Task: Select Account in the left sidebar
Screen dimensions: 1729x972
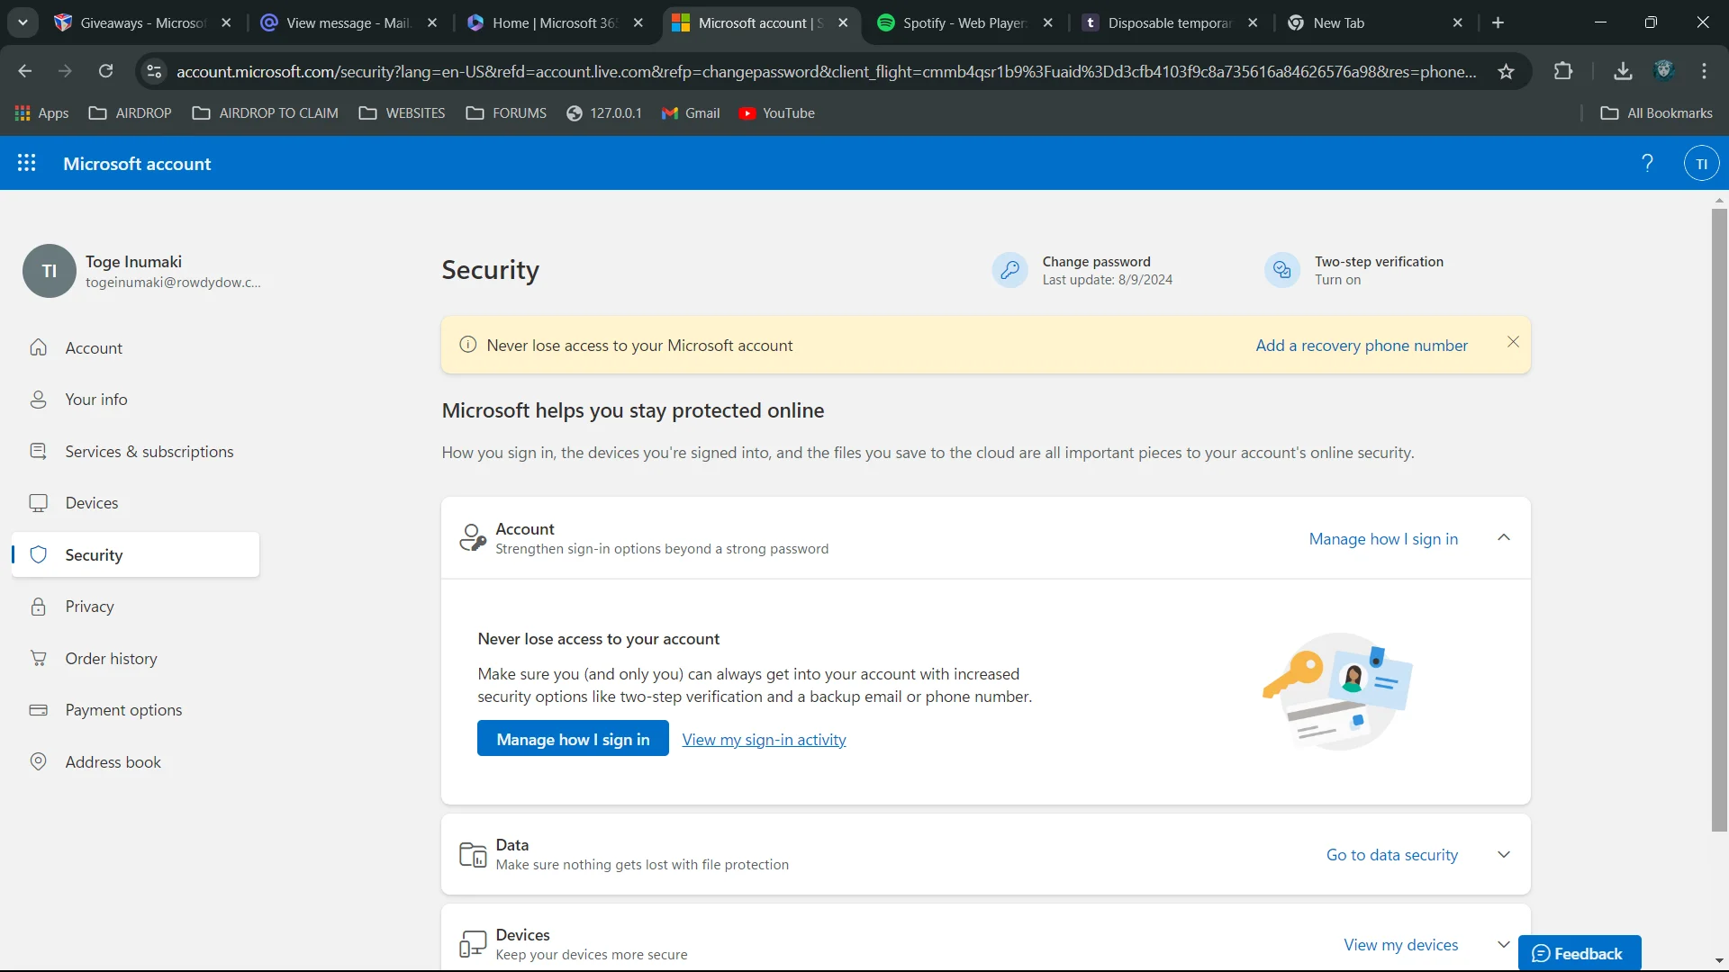Action: 135,347
